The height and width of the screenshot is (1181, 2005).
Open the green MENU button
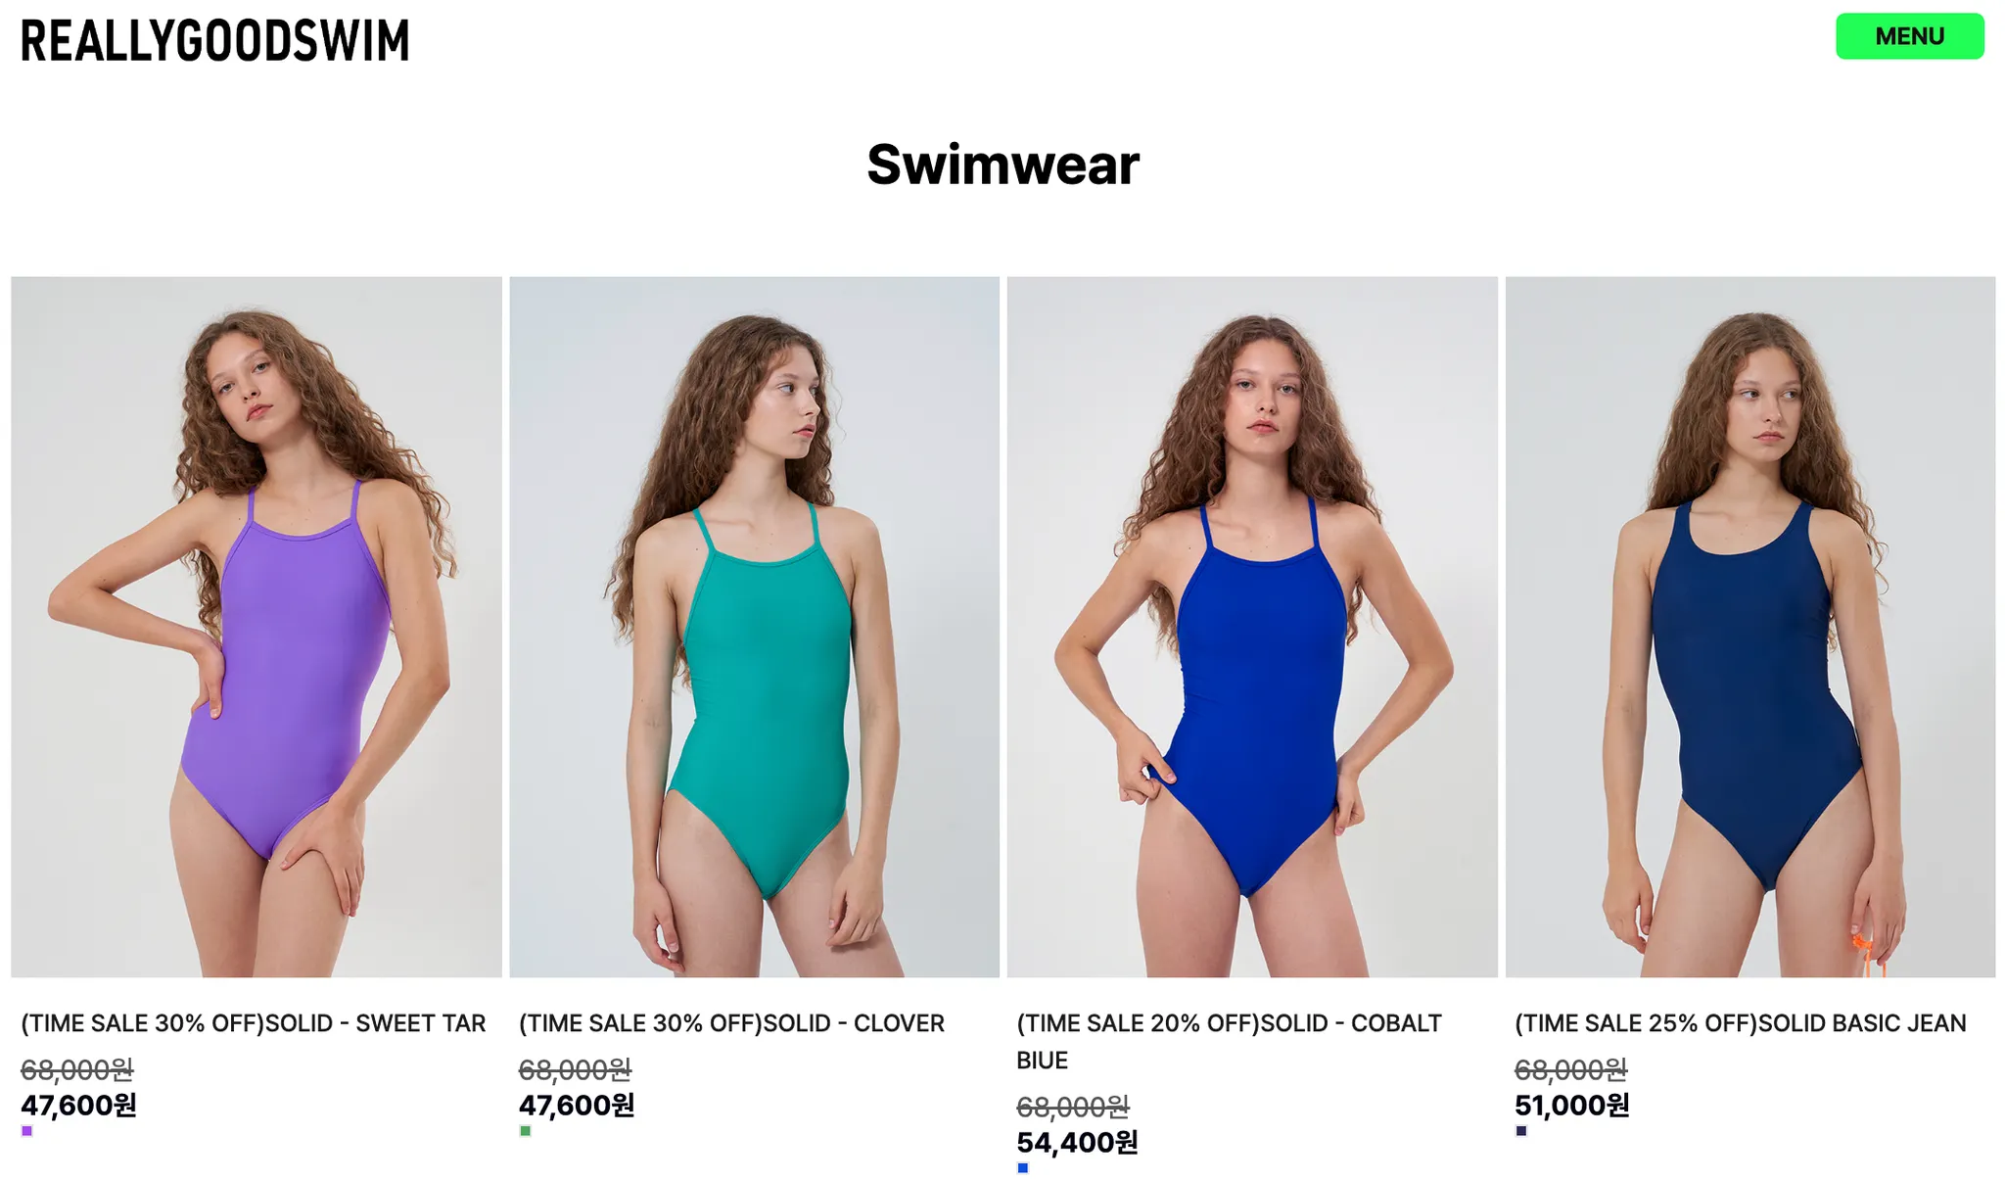coord(1909,36)
